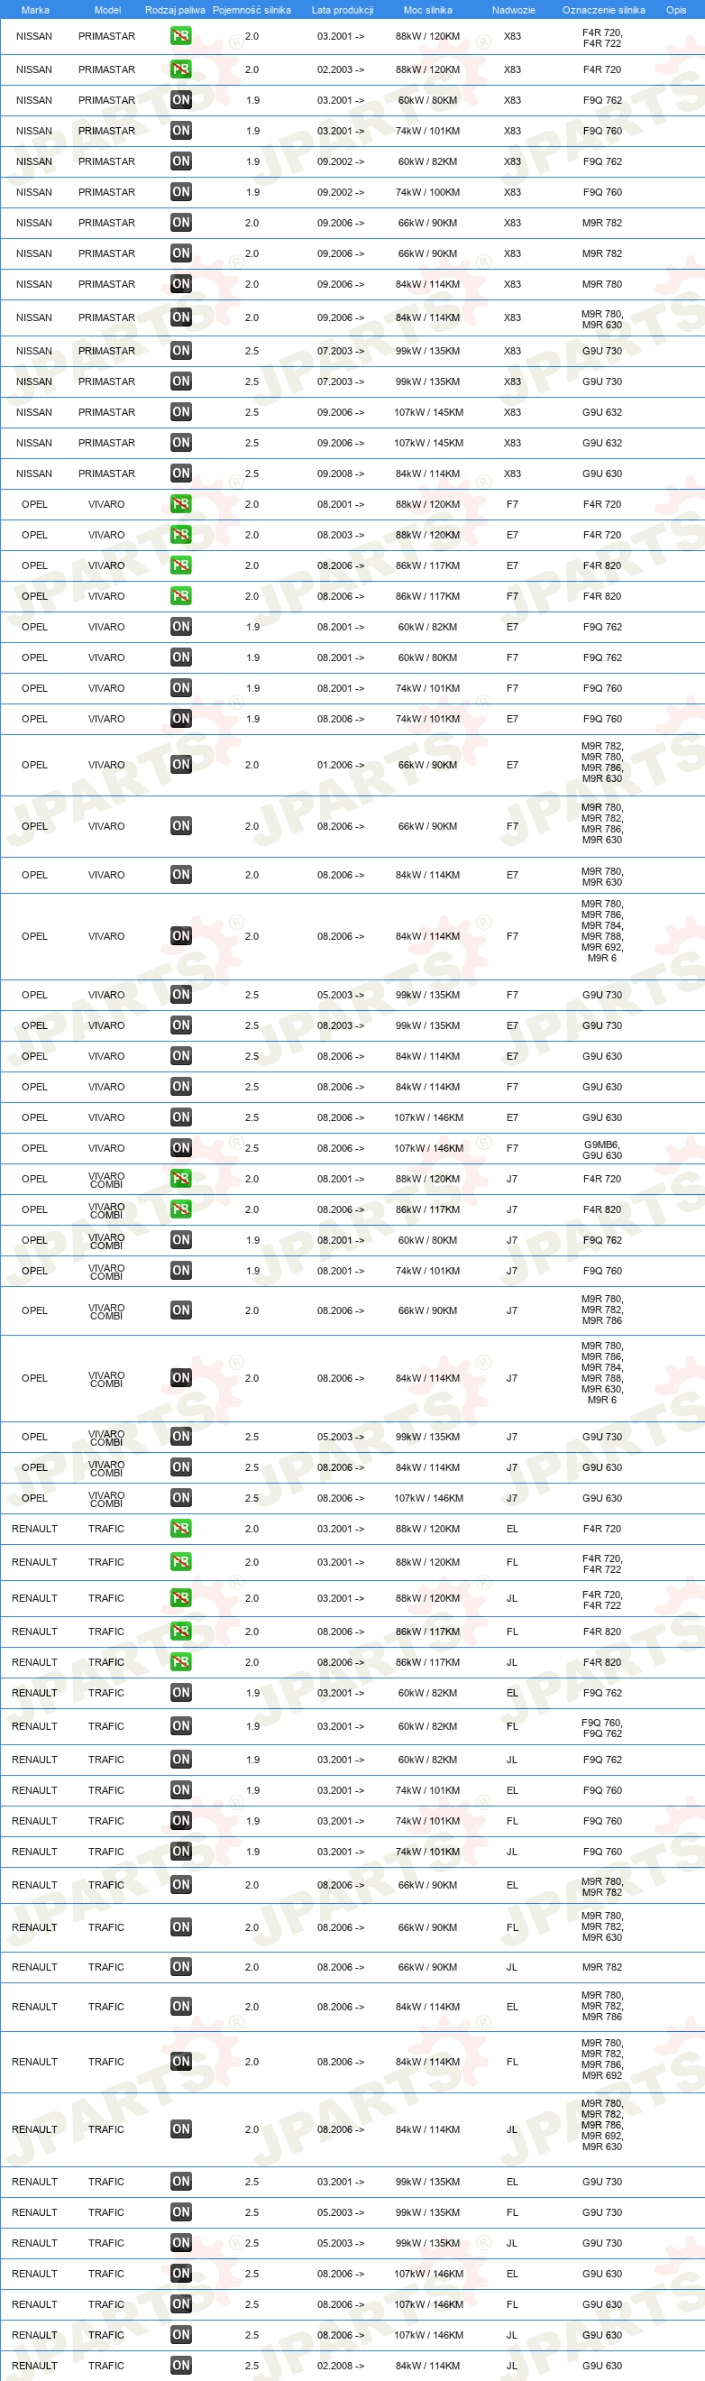Select Trafic JL F4R 720, F4R 722 engine cell

602,1599
